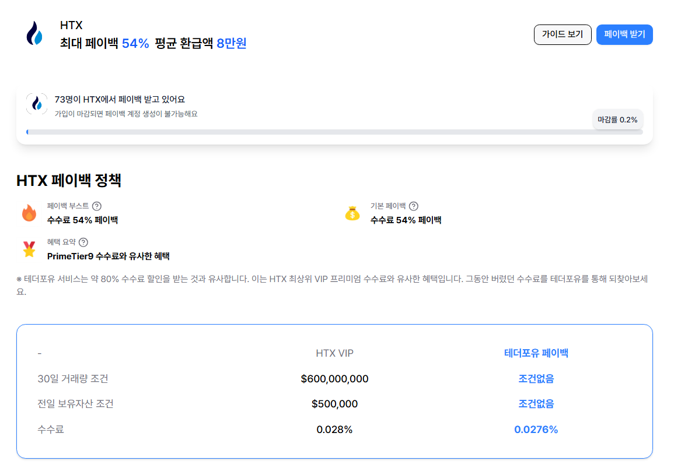Click the 54% max payback figure

click(135, 43)
